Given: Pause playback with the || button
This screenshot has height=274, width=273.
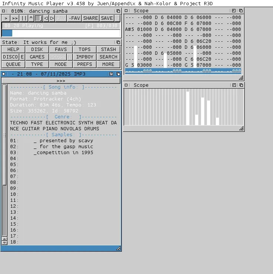Looking at the screenshot, I should click(x=24, y=18).
